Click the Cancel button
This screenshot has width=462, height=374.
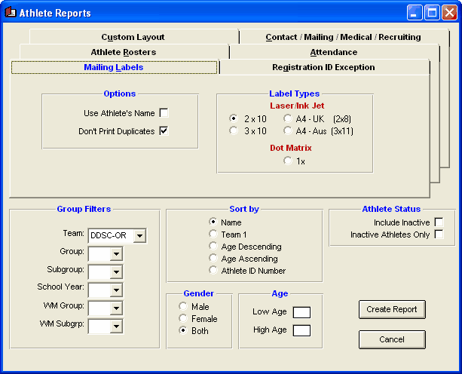point(392,339)
